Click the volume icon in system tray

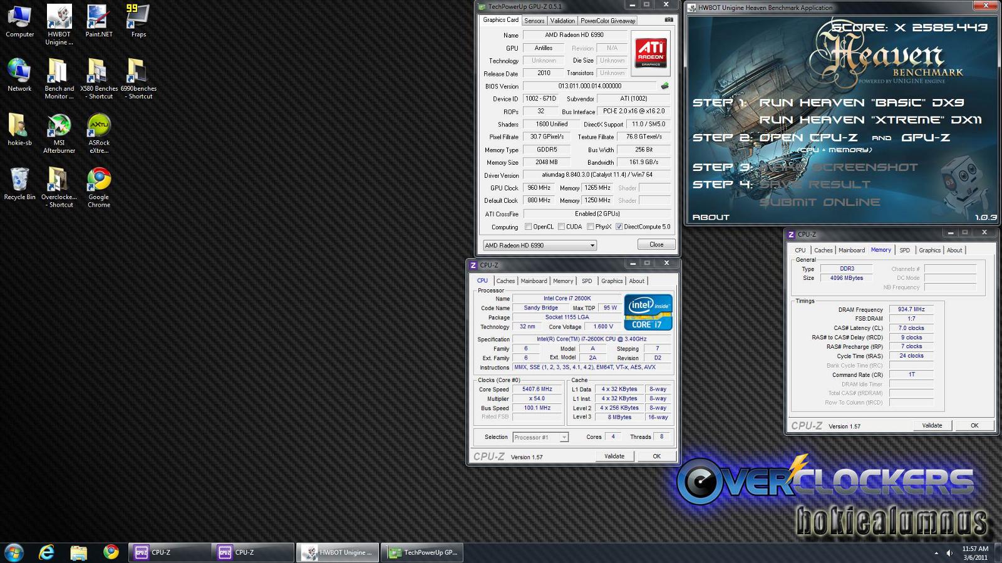click(949, 553)
